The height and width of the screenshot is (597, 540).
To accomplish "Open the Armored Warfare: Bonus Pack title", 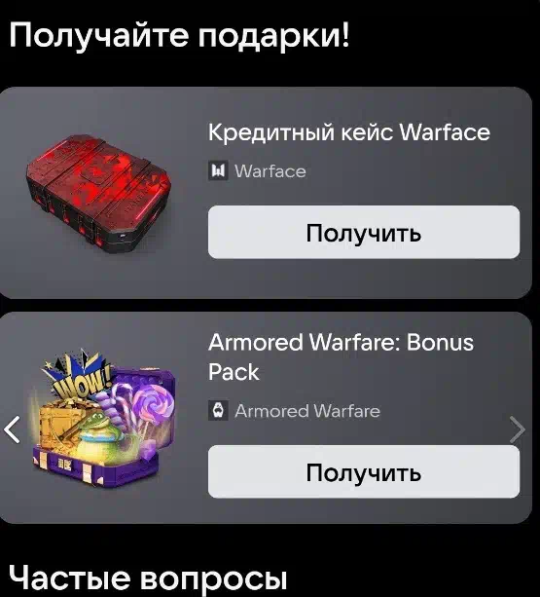I will pyautogui.click(x=341, y=356).
